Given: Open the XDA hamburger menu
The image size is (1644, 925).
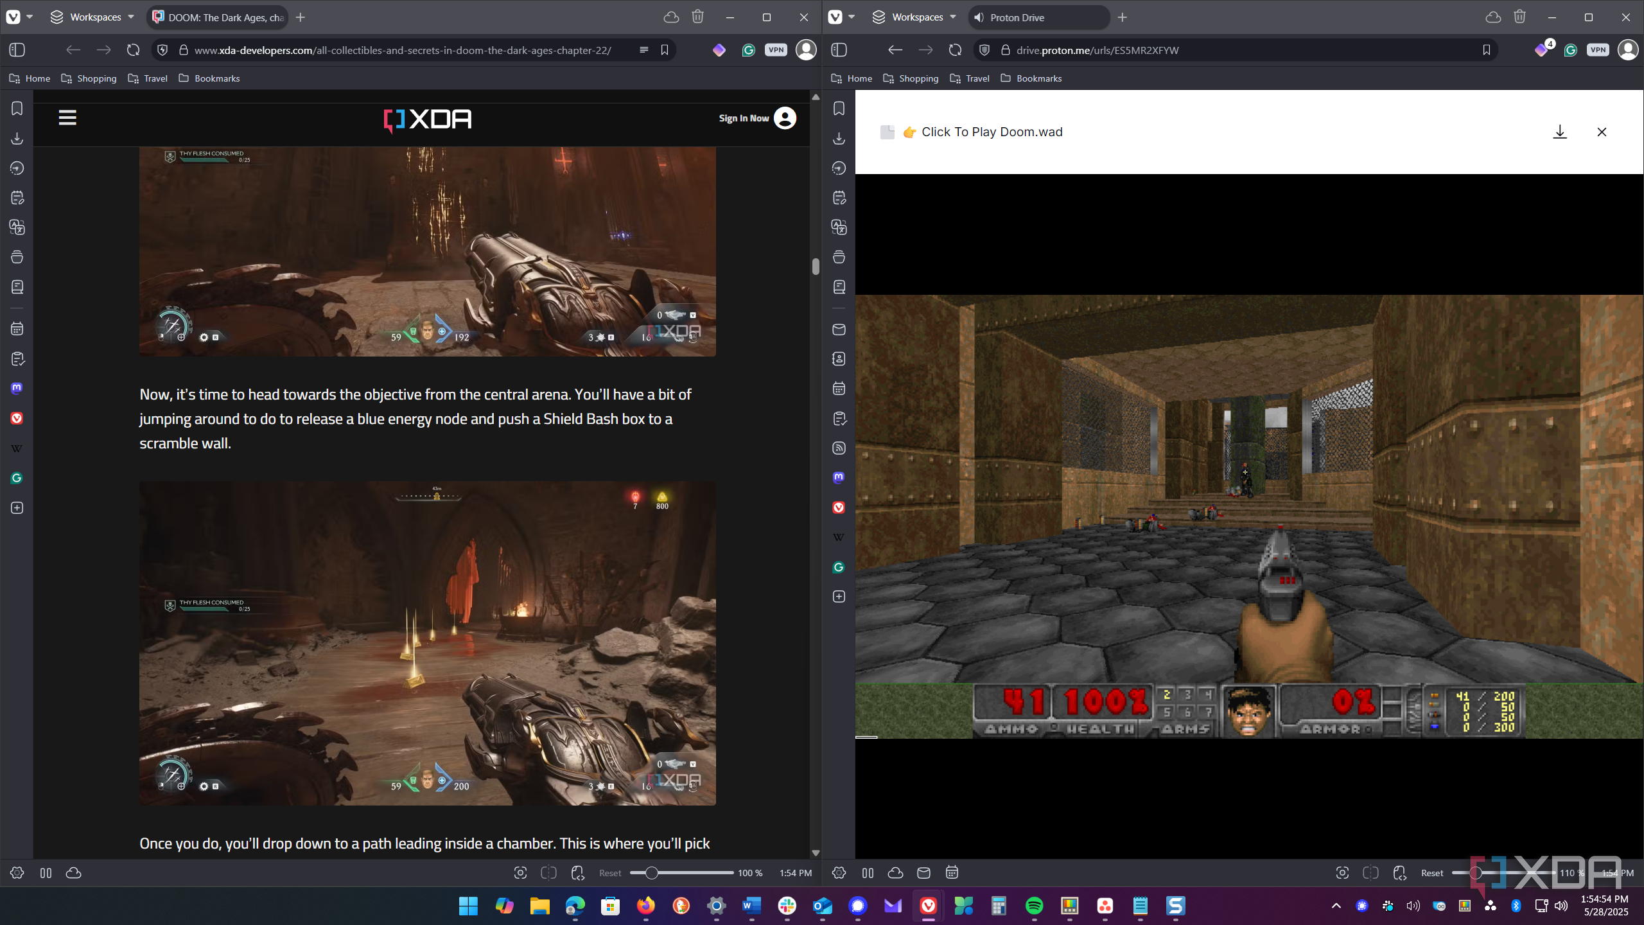Looking at the screenshot, I should (67, 118).
